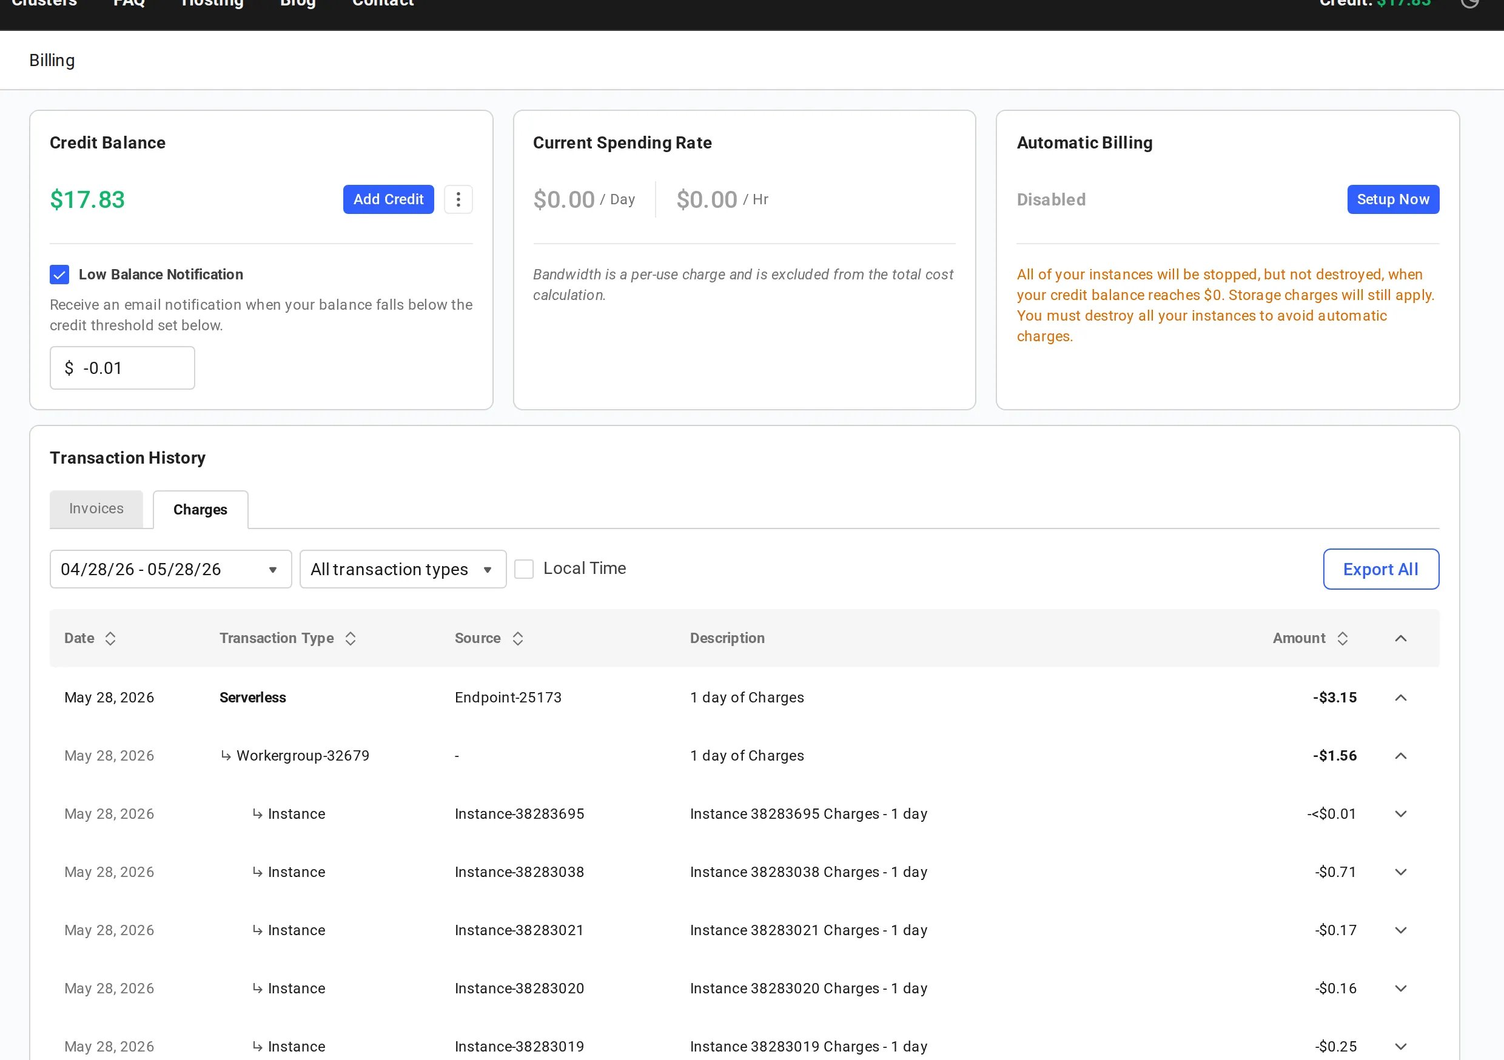
Task: Click the Instance-38283021 source cell
Action: (519, 930)
